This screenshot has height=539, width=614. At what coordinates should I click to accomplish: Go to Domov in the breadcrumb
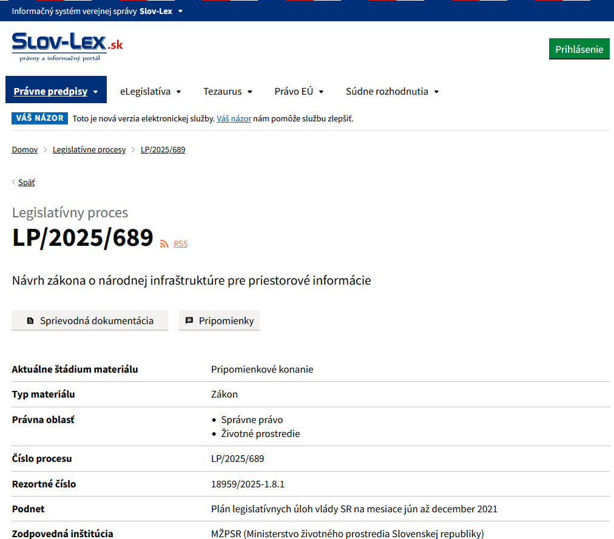25,149
